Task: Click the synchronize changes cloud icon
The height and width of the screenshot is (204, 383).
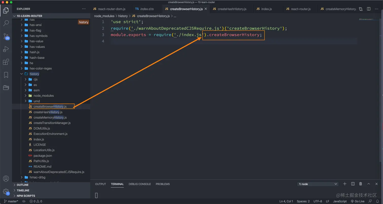Action: pyautogui.click(x=24, y=201)
